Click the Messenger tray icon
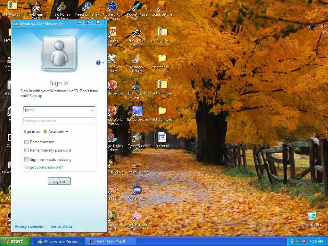Viewport: 328px width, 246px height. pos(293,241)
